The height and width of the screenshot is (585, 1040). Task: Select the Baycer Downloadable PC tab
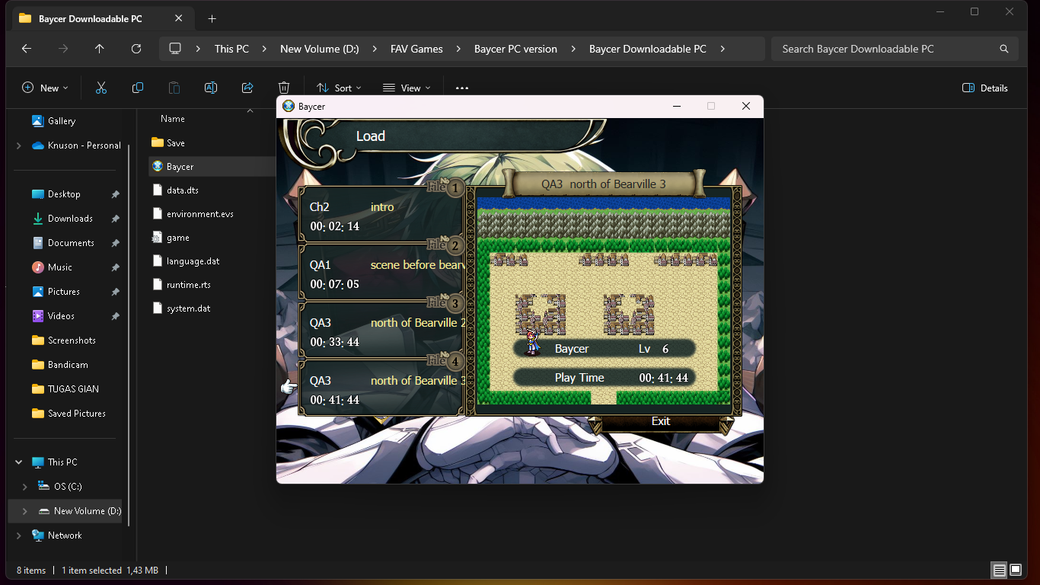pyautogui.click(x=103, y=18)
